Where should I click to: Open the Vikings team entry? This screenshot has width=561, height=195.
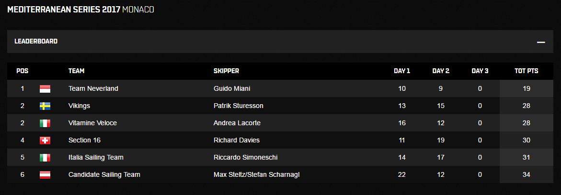click(x=79, y=106)
